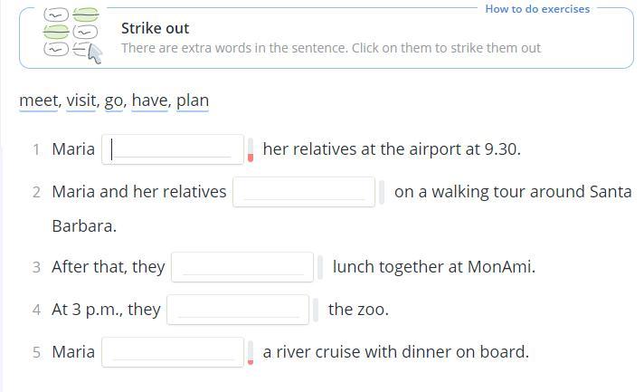Image resolution: width=644 pixels, height=392 pixels.
Task: Click the blank before a river cruise
Action: (173, 352)
